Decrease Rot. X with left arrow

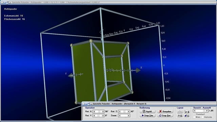click(x=94, y=111)
